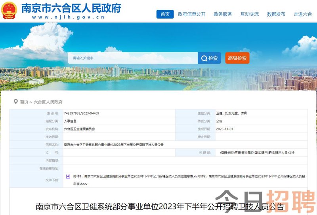Open the 首页 navigation tab
Image resolution: width=317 pixels, height=215 pixels.
165,14
